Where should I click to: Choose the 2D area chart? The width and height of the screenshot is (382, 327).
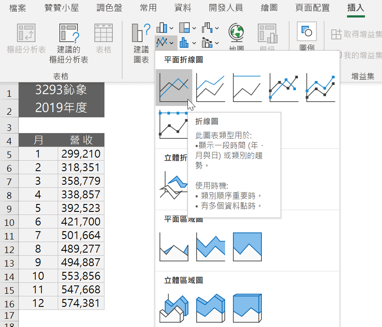click(x=174, y=246)
